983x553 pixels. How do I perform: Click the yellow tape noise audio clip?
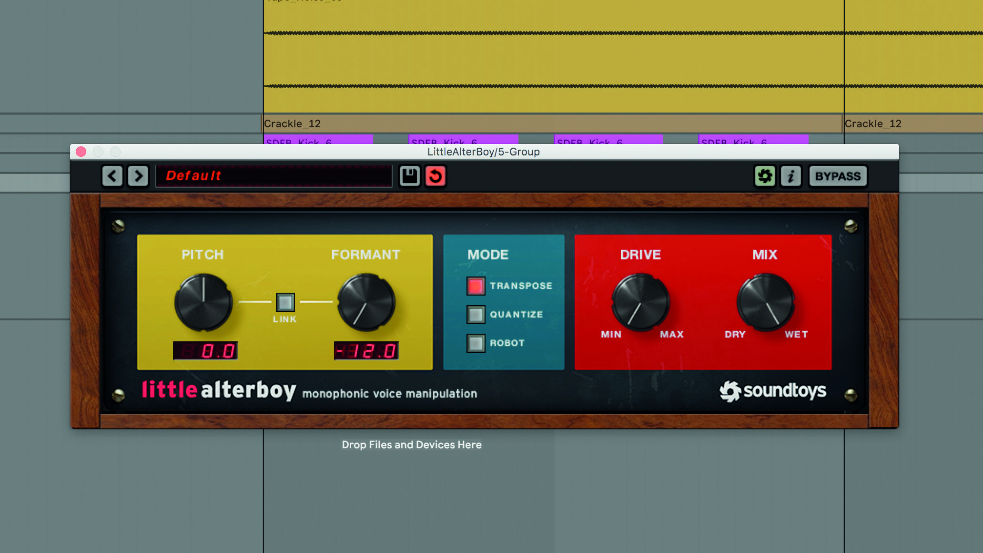[554, 56]
